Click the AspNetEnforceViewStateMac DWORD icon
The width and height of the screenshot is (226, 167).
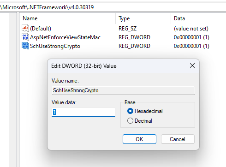pos(25,37)
